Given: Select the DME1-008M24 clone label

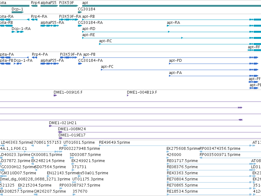Looking at the screenshot, I should (72, 129).
